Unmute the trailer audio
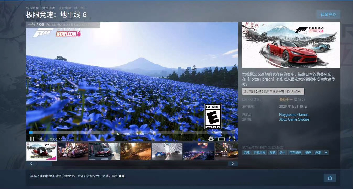The image size is (353, 189). click(42, 139)
